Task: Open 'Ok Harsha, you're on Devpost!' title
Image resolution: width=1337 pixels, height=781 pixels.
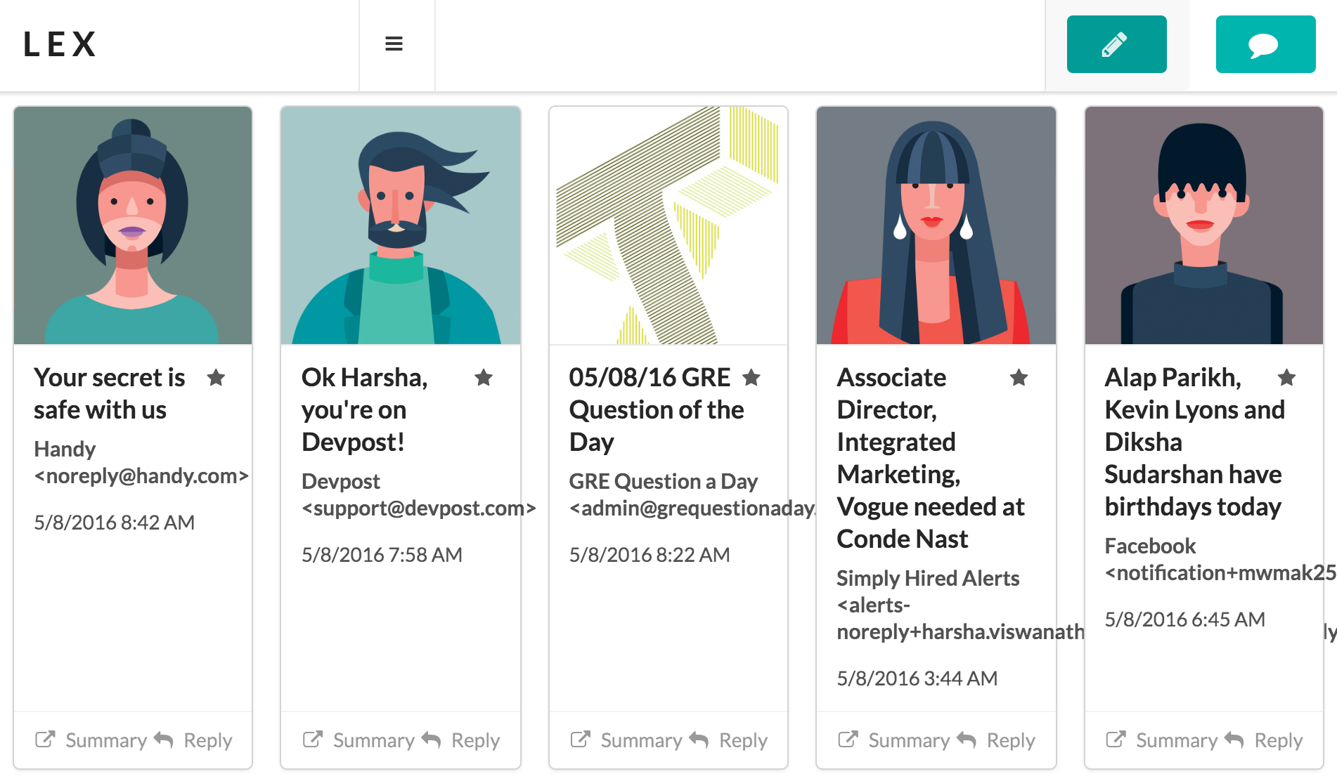Action: (x=364, y=409)
